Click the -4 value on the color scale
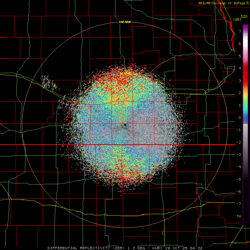Viewport: 250px width, 250px height. point(239,167)
